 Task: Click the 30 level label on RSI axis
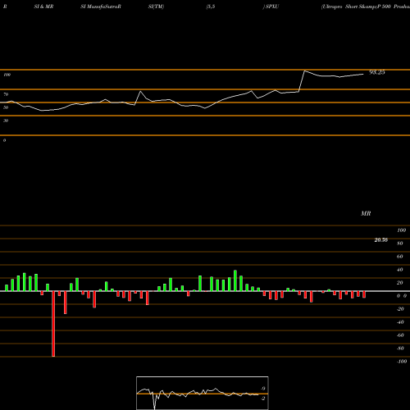point(6,121)
